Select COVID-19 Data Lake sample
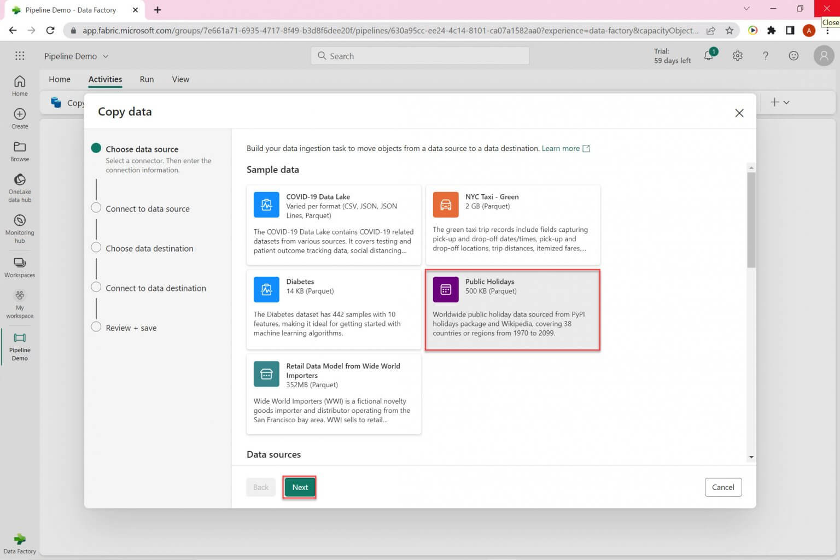This screenshot has width=840, height=560. click(x=334, y=225)
